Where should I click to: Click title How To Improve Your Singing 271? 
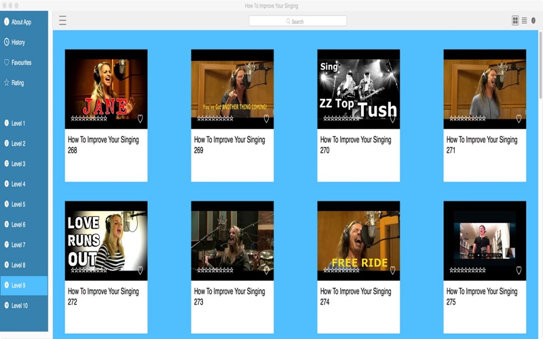[x=482, y=144]
